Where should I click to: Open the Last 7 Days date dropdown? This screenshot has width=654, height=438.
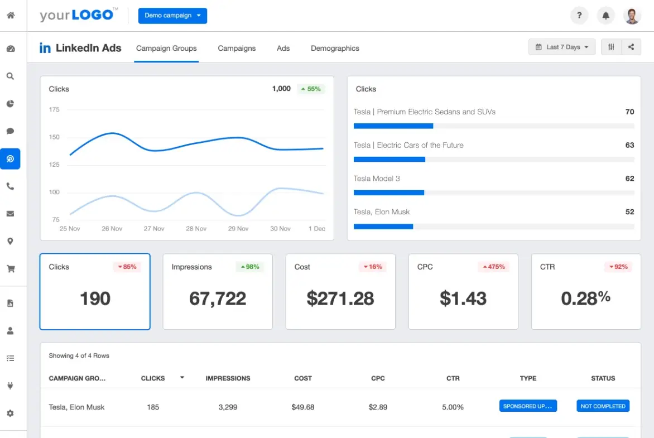click(561, 47)
